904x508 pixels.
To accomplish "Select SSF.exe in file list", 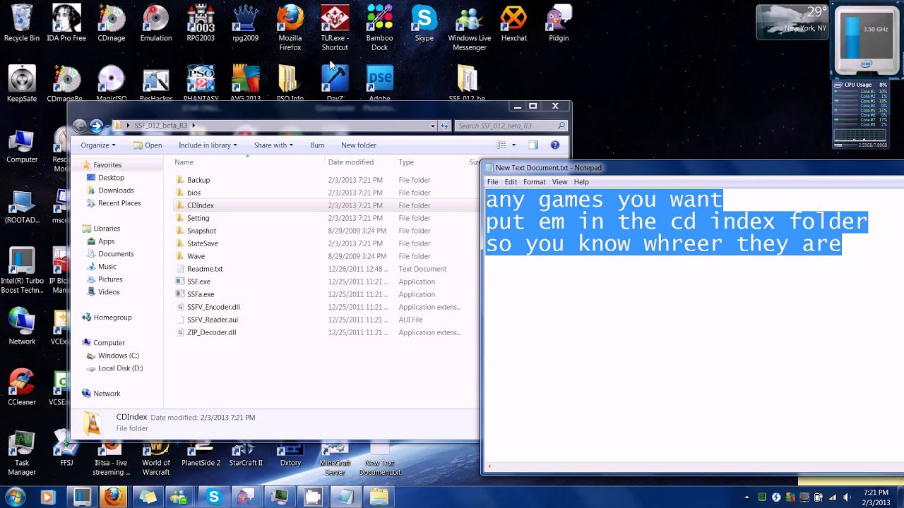I will (198, 282).
